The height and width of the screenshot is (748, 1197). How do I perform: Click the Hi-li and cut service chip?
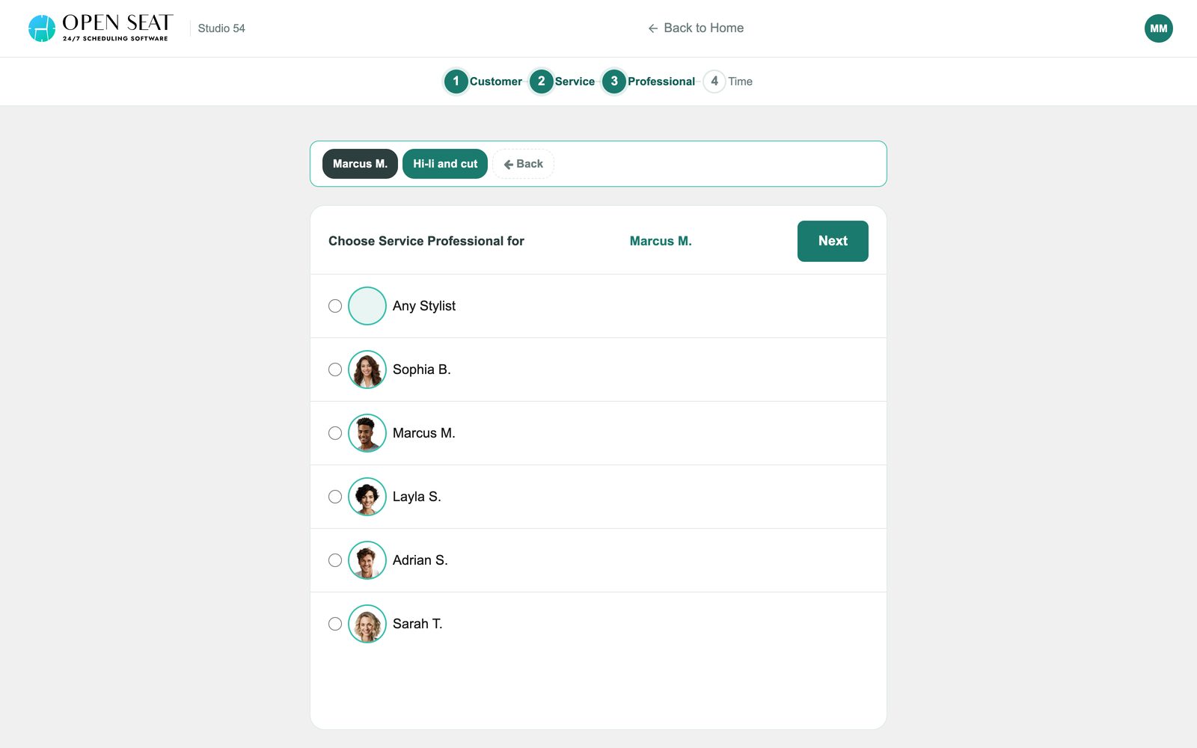click(445, 164)
